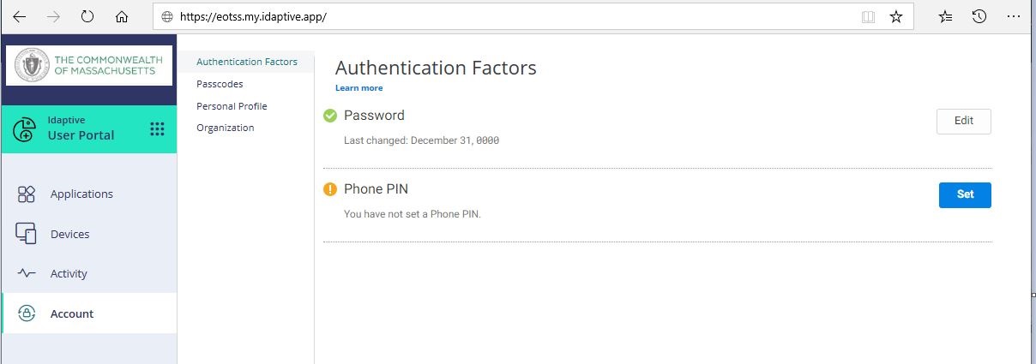The height and width of the screenshot is (364, 1036).
Task: Go back with browser back arrow
Action: (x=20, y=16)
